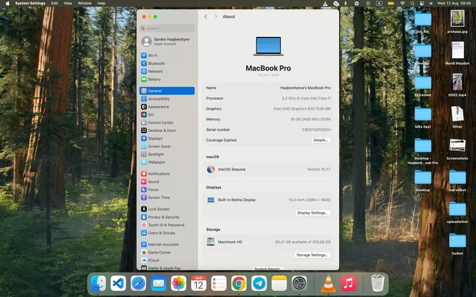This screenshot has height=297, width=476.
Task: Open Display Settings button
Action: 313,213
